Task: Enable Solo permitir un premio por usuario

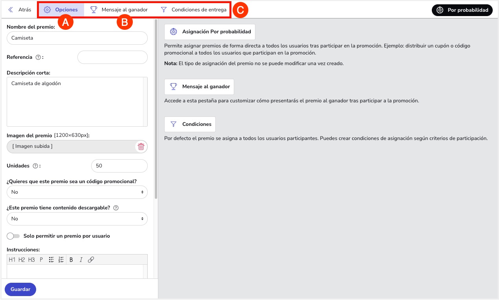Action: (13, 236)
